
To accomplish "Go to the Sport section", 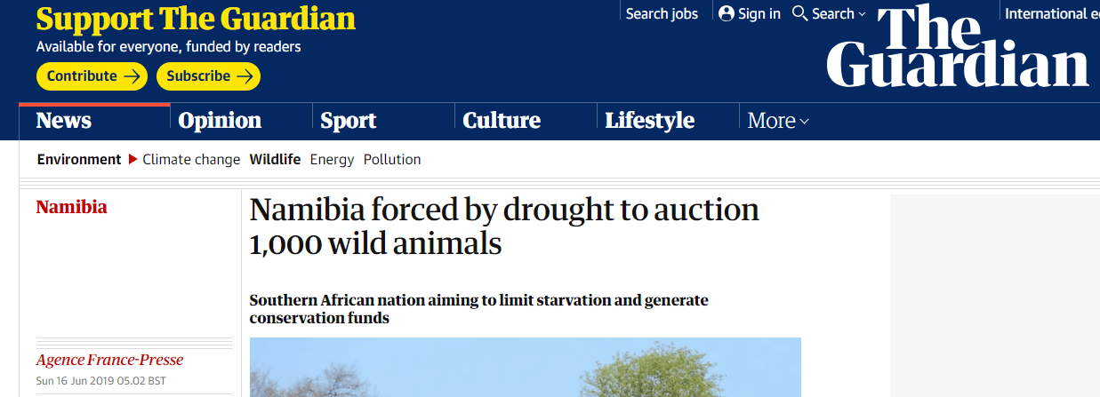I will click(349, 121).
